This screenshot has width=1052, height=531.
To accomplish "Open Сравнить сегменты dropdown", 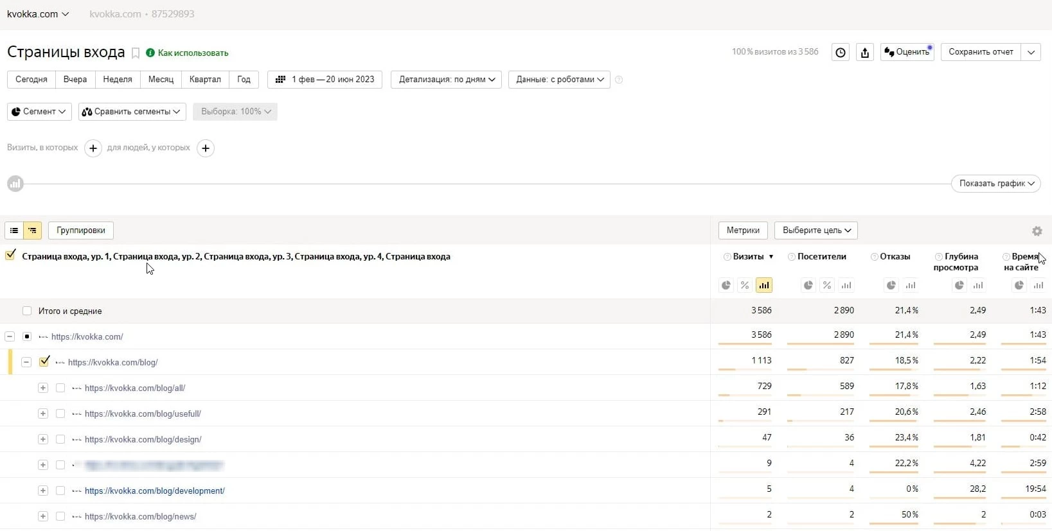I will pyautogui.click(x=132, y=112).
